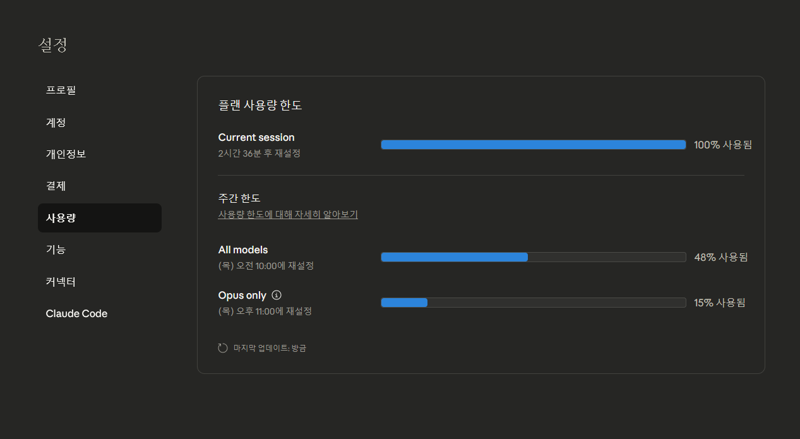Go to the 계정 settings page

tap(56, 123)
